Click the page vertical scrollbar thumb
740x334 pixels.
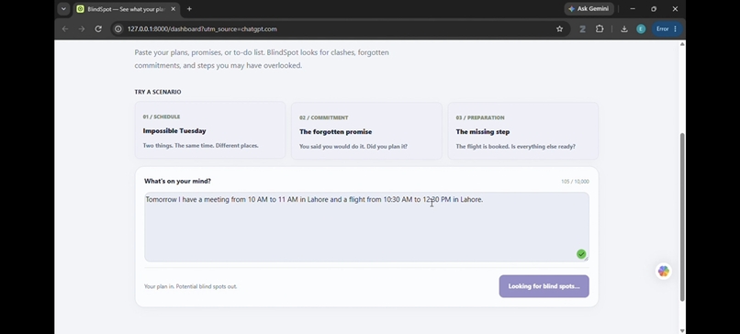tap(682, 217)
